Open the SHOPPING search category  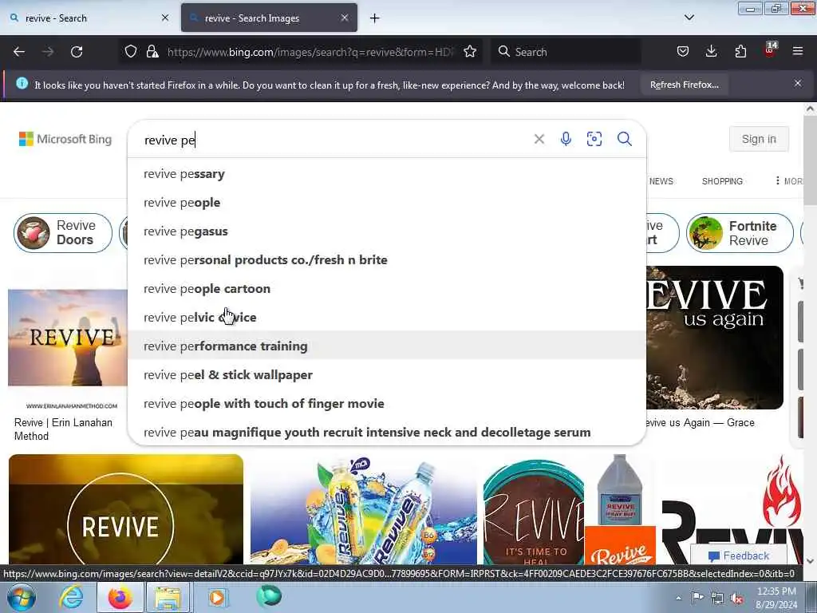[722, 181]
